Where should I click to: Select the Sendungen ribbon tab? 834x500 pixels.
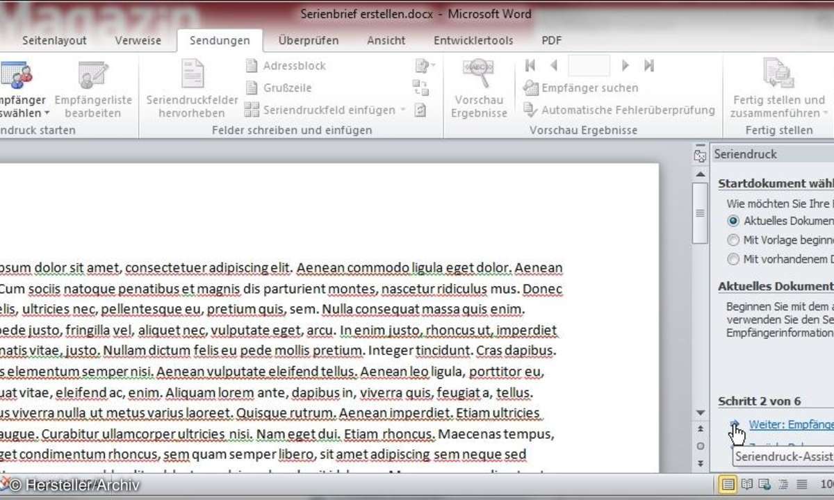pyautogui.click(x=220, y=40)
